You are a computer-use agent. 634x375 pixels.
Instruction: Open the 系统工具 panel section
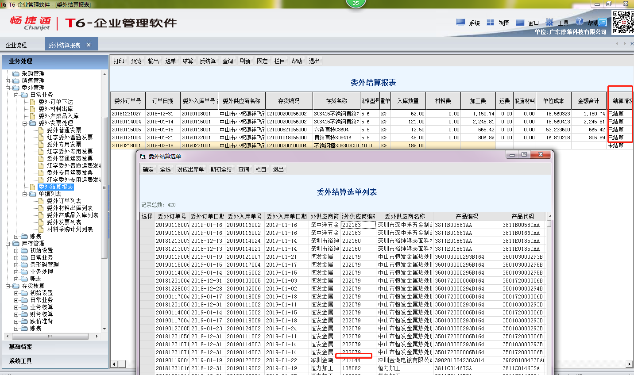coord(55,361)
